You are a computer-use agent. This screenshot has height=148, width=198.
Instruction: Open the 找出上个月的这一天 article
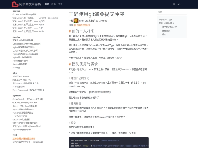coord(22,80)
